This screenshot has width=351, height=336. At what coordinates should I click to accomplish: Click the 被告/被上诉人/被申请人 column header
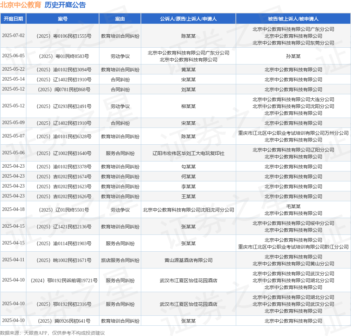pyautogui.click(x=293, y=19)
